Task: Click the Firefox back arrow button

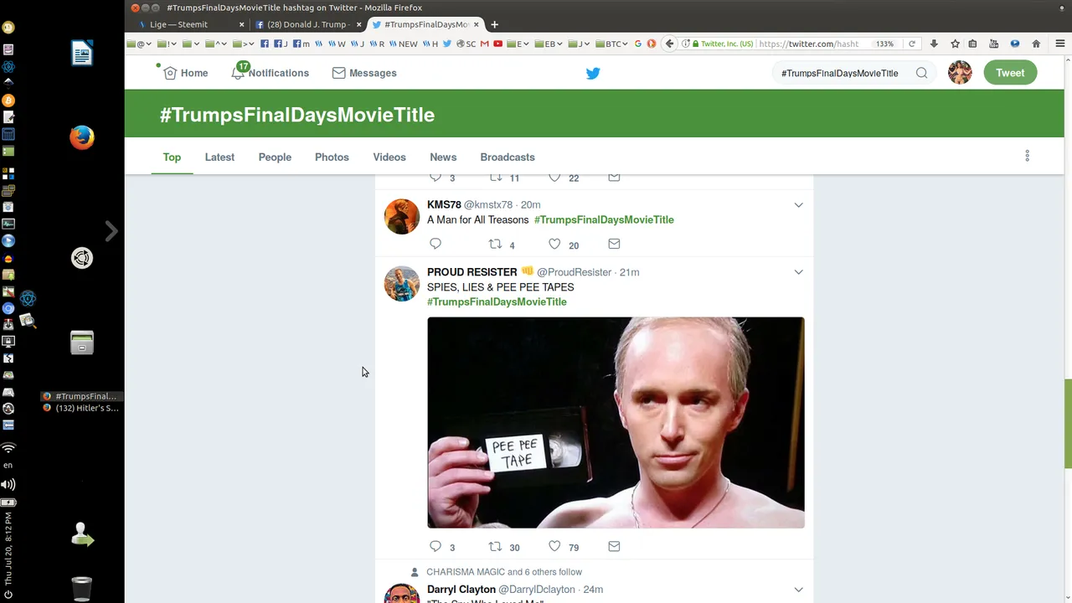Action: [x=669, y=44]
